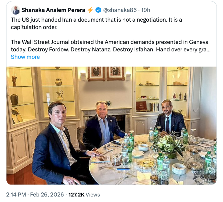Viewport: 223px width, 202px height.
Task: Click the lightning bolt emoji beside the name
Action: (x=90, y=10)
